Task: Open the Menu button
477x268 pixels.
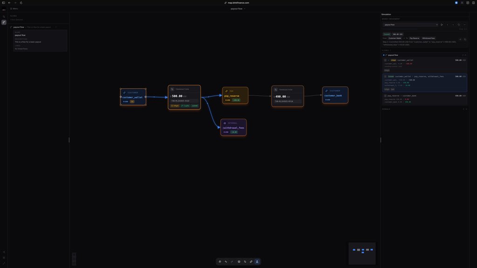Action: (14, 8)
